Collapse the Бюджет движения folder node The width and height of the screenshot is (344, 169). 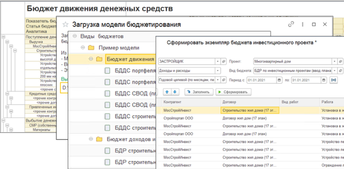[x=91, y=59]
